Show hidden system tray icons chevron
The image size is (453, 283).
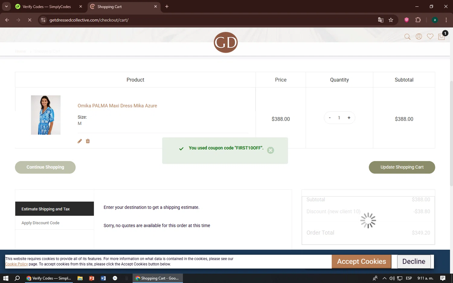point(384,278)
